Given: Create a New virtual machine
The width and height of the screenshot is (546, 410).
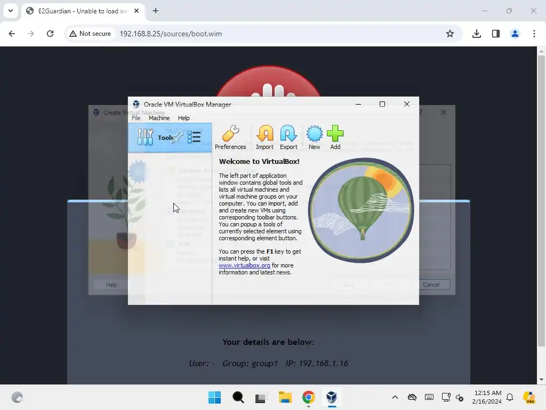Looking at the screenshot, I should pos(314,137).
